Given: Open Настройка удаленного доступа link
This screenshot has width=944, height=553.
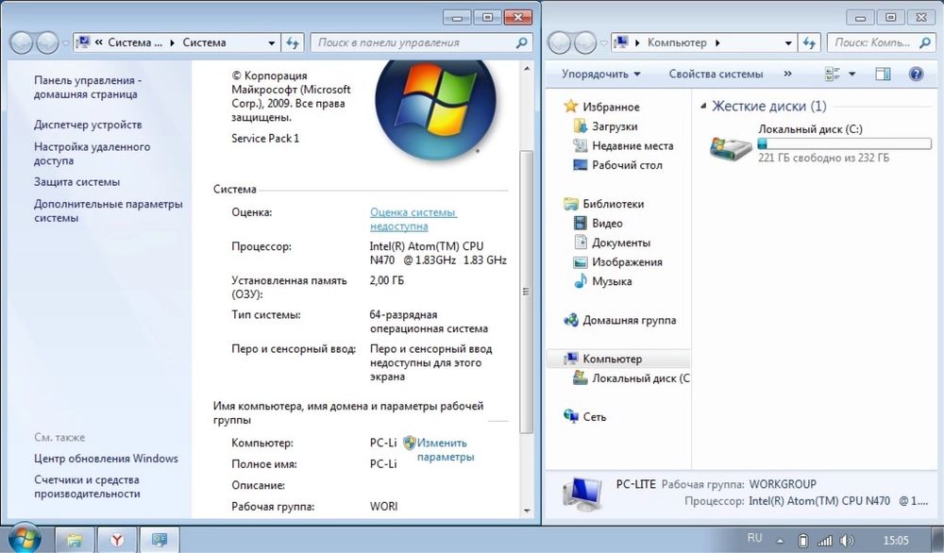Looking at the screenshot, I should 93,154.
